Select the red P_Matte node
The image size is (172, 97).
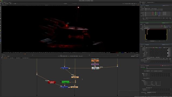click(52, 82)
